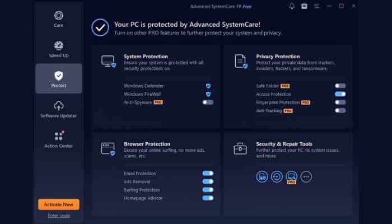This screenshot has height=224, width=392.
Task: Click Windows FireWall shield status icon
Action: click(208, 94)
